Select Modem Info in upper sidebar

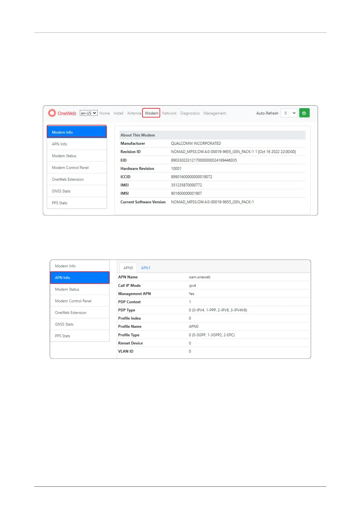tap(77, 132)
